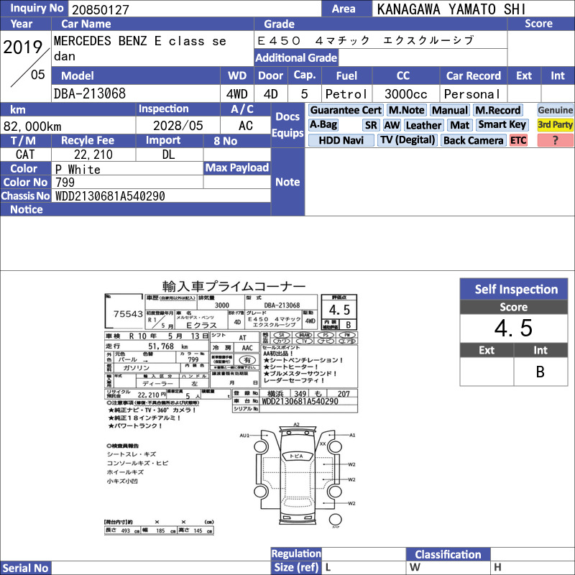Click the Regulation label
Viewport: 575px width, 575px height.
coord(296,553)
